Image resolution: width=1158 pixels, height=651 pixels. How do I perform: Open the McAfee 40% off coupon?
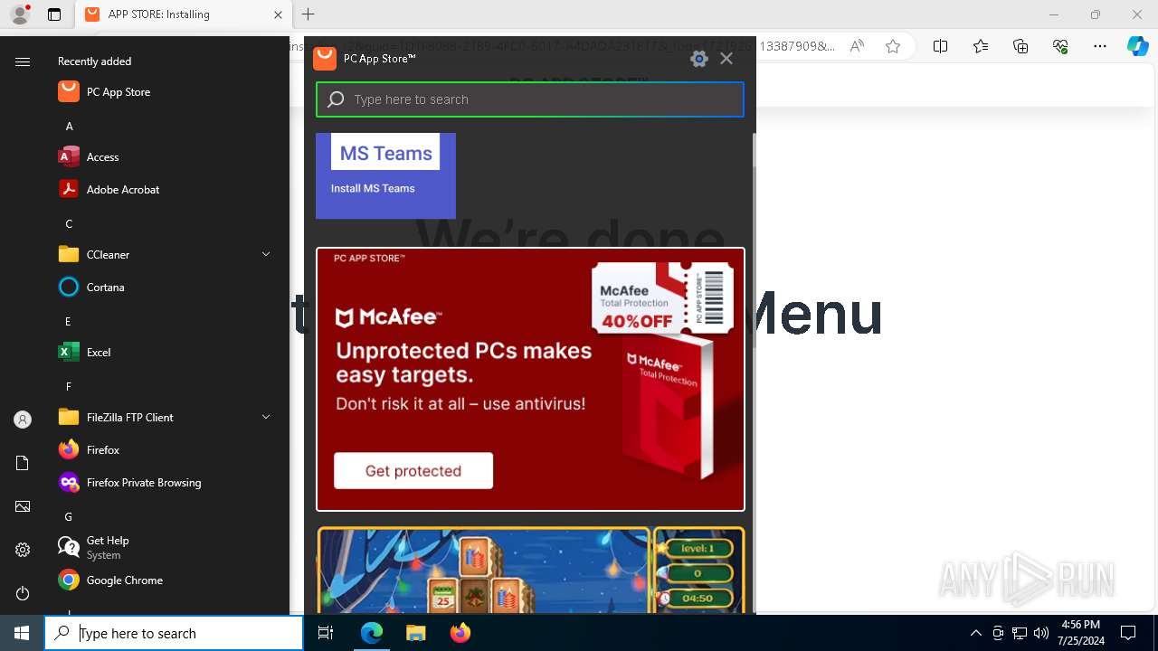point(662,298)
